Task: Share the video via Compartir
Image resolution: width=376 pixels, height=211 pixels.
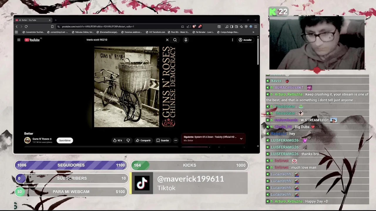Action: (x=143, y=140)
